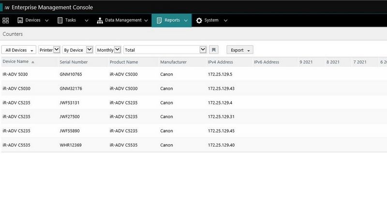Viewport: 387px width, 217px height.
Task: Sort by Serial Number column header
Action: [74, 62]
